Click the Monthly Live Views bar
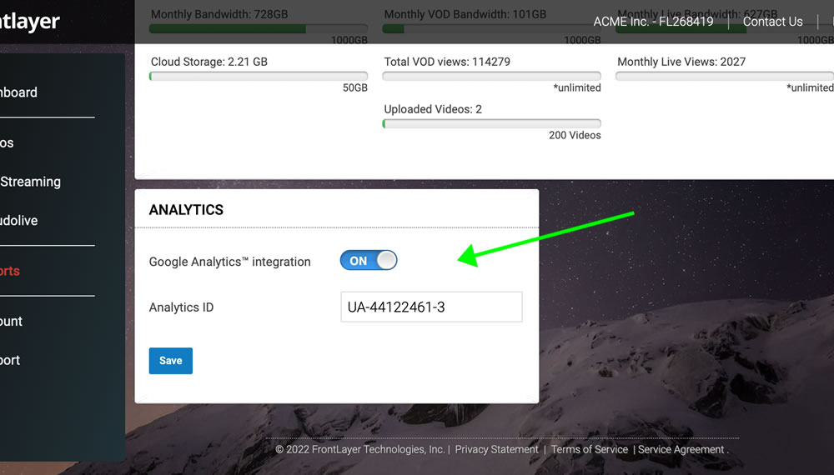The image size is (834, 475). [725, 76]
